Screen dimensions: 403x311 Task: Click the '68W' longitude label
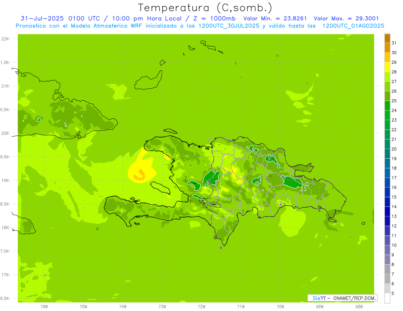tap(359, 307)
